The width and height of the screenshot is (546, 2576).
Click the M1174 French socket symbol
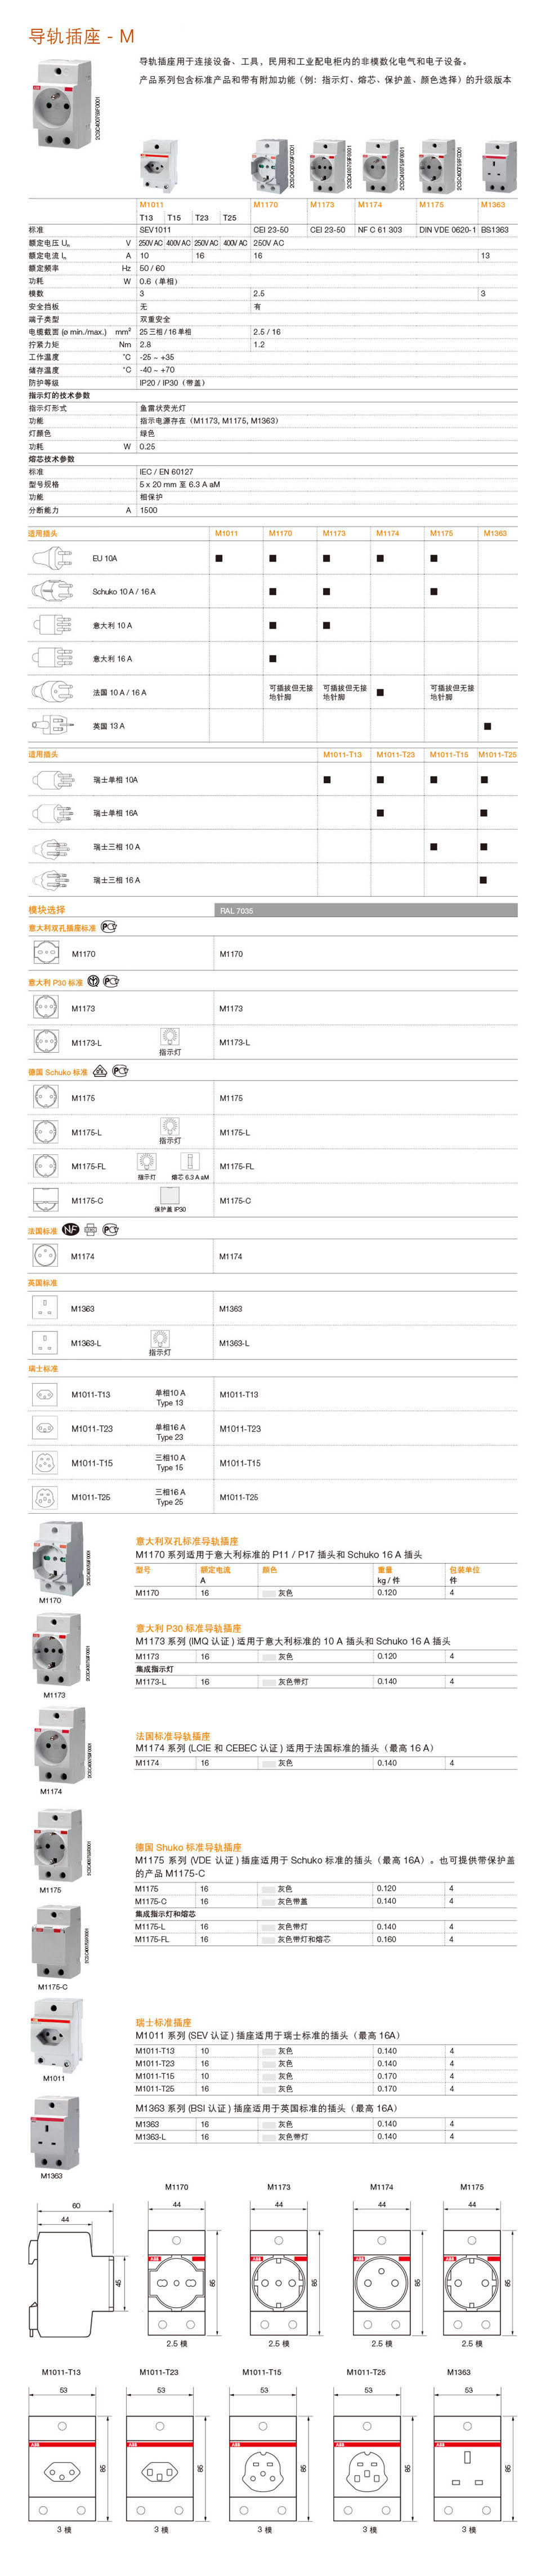click(x=45, y=1256)
